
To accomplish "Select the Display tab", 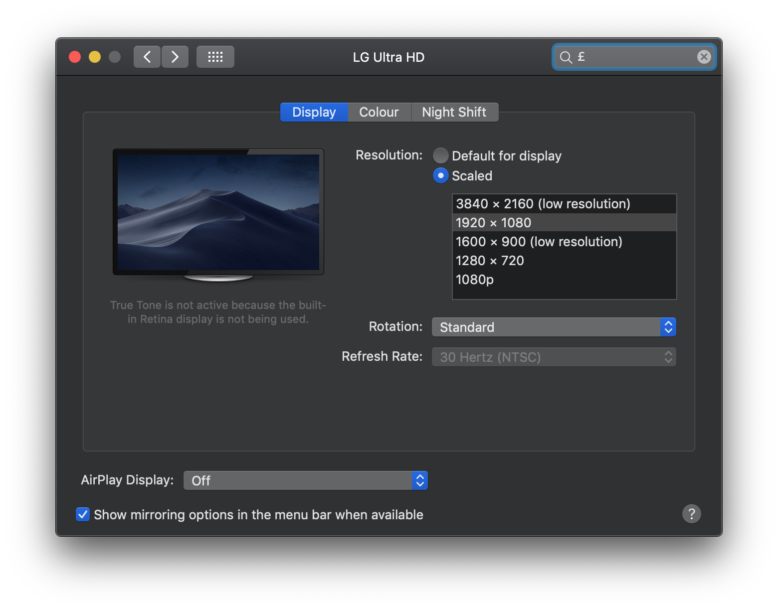I will [314, 112].
